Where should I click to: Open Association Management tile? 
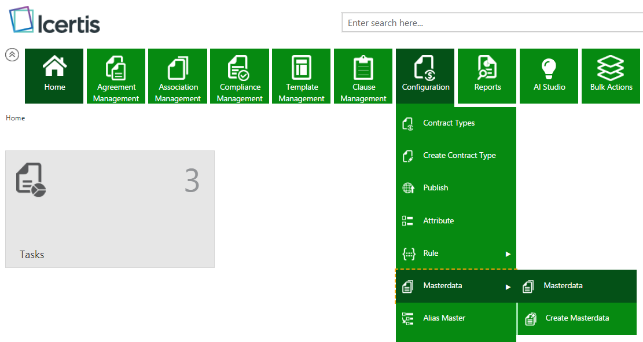point(178,76)
